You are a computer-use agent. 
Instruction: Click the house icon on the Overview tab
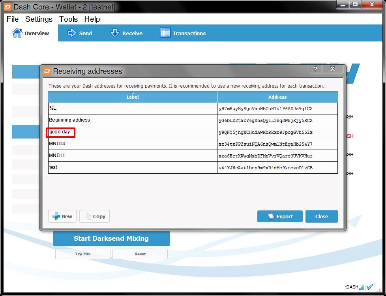17,33
